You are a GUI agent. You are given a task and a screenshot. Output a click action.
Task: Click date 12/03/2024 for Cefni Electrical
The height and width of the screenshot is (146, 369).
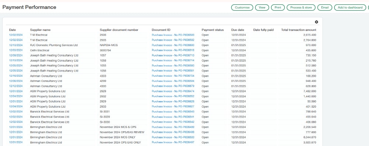[x=16, y=50]
